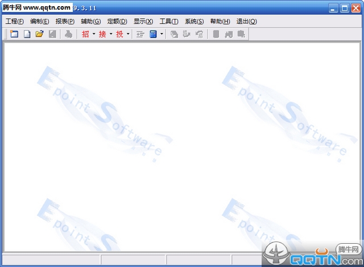Screen dimensions: 364x267
Task: Click the open folder icon
Action: 39,34
